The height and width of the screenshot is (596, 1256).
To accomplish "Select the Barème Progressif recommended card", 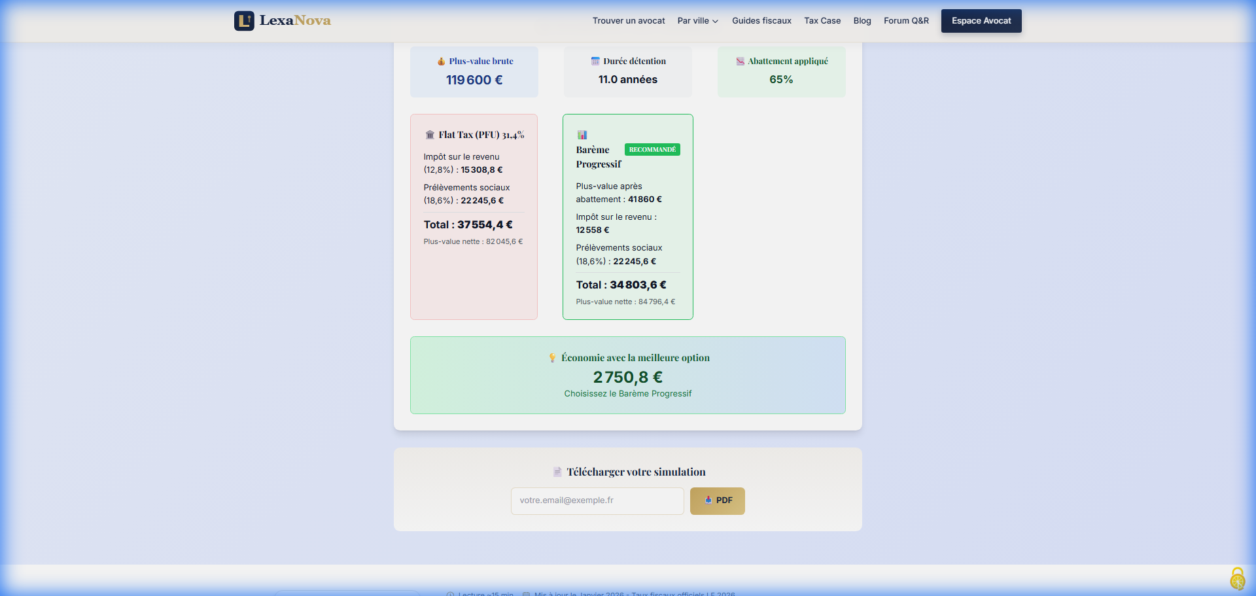I will click(627, 217).
